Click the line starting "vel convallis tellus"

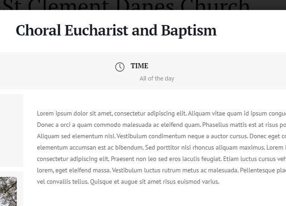point(128,182)
